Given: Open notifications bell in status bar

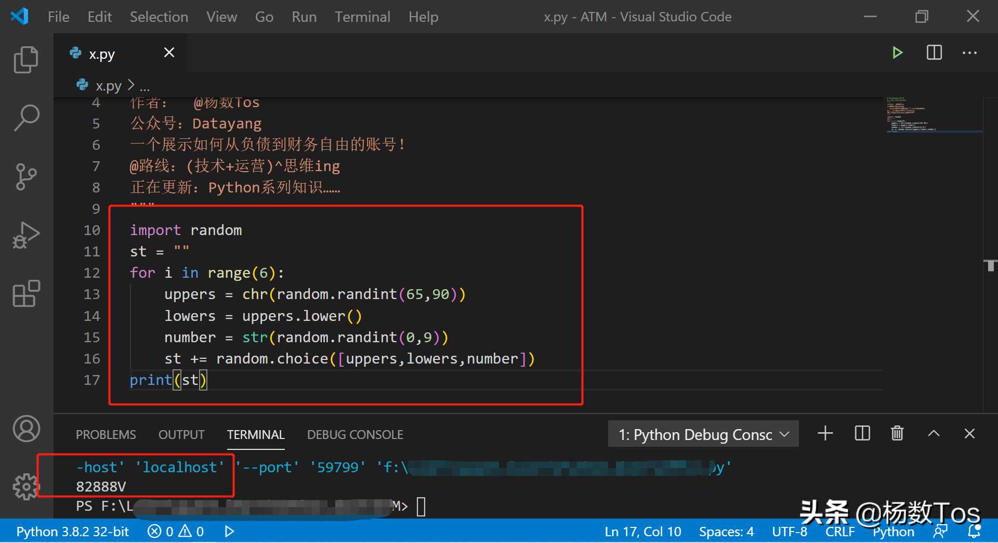Looking at the screenshot, I should click(974, 532).
